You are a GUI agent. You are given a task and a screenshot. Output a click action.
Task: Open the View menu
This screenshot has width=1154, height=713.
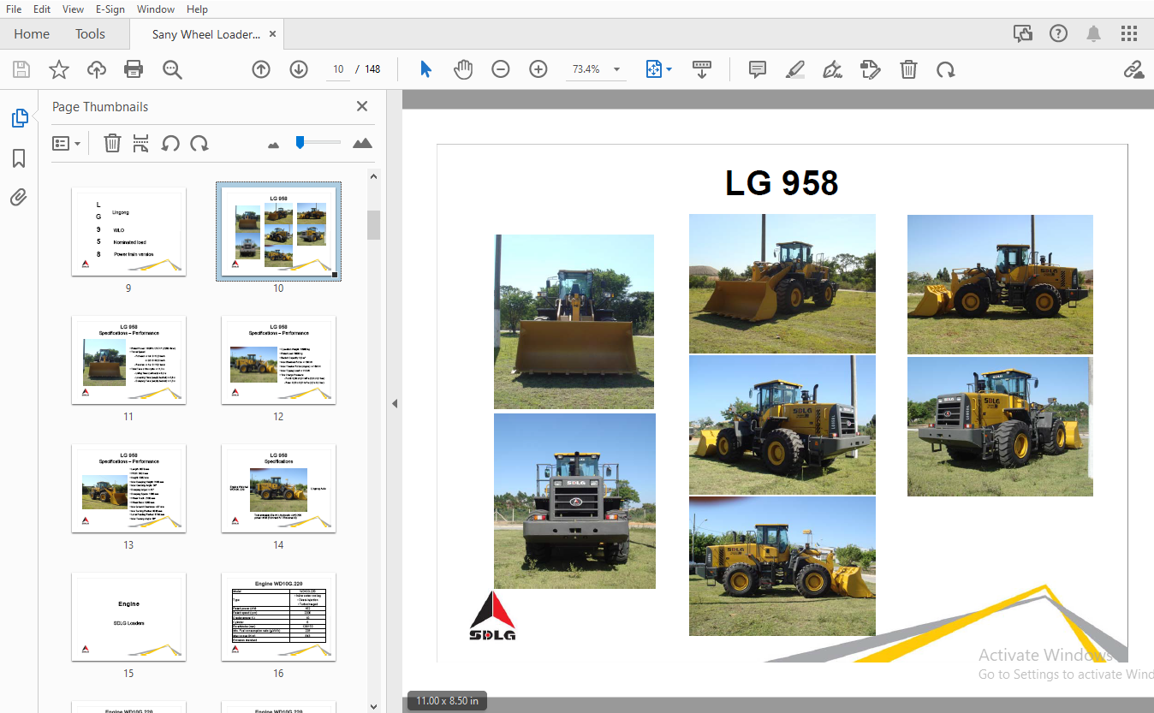pos(74,9)
